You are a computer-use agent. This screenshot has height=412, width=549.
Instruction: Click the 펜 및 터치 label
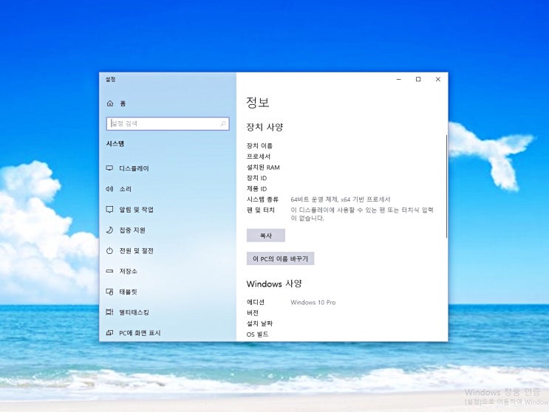click(x=261, y=210)
